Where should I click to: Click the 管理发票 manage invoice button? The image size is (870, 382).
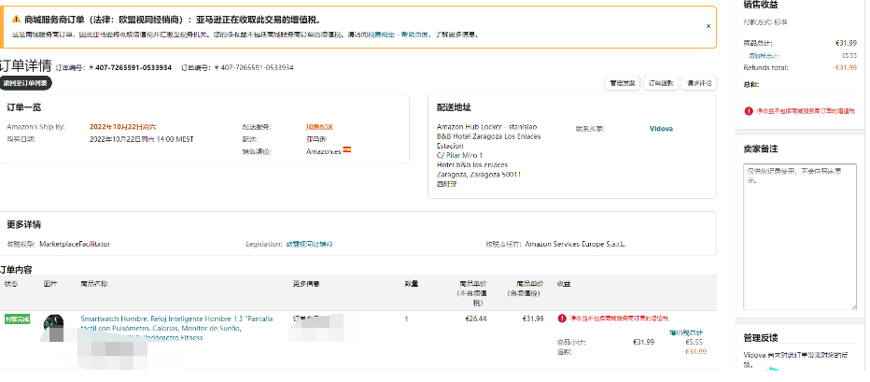click(622, 83)
